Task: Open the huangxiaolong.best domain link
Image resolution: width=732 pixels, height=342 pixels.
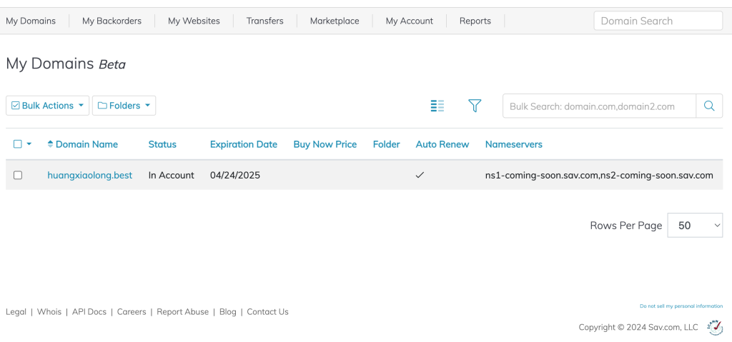Action: (x=89, y=175)
